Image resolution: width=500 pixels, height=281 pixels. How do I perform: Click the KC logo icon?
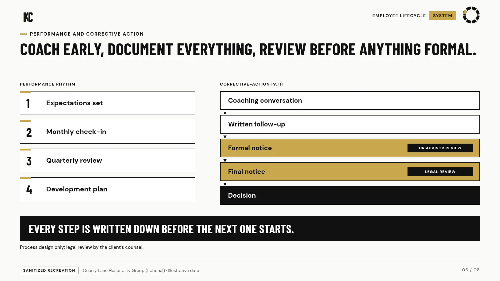click(28, 17)
